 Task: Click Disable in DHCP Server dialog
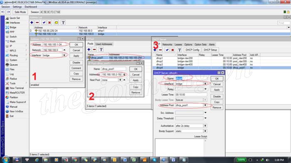[217, 97]
